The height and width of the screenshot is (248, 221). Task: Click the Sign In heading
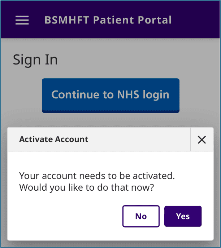click(35, 60)
